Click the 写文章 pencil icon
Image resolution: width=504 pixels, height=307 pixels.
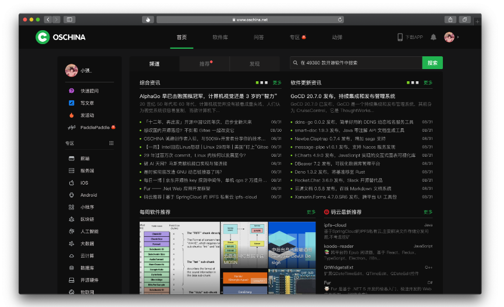(x=72, y=103)
